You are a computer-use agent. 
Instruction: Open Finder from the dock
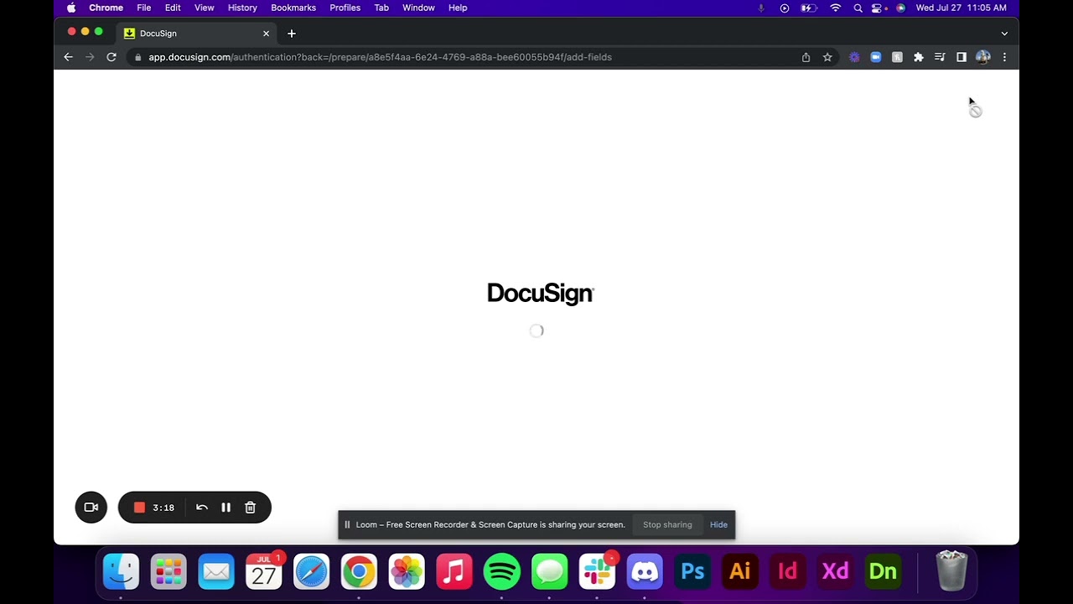121,572
